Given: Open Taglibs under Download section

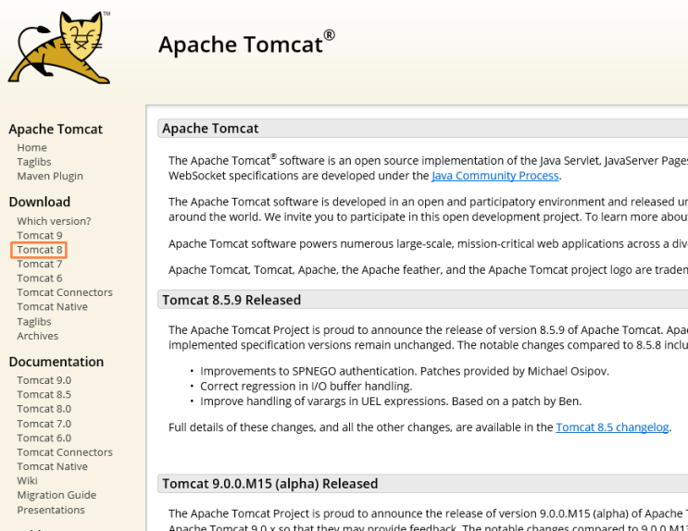Looking at the screenshot, I should (x=33, y=322).
